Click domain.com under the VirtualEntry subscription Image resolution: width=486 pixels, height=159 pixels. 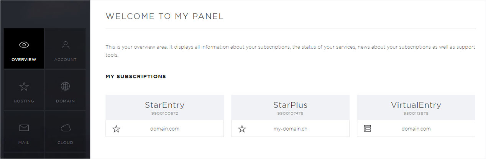pos(416,129)
